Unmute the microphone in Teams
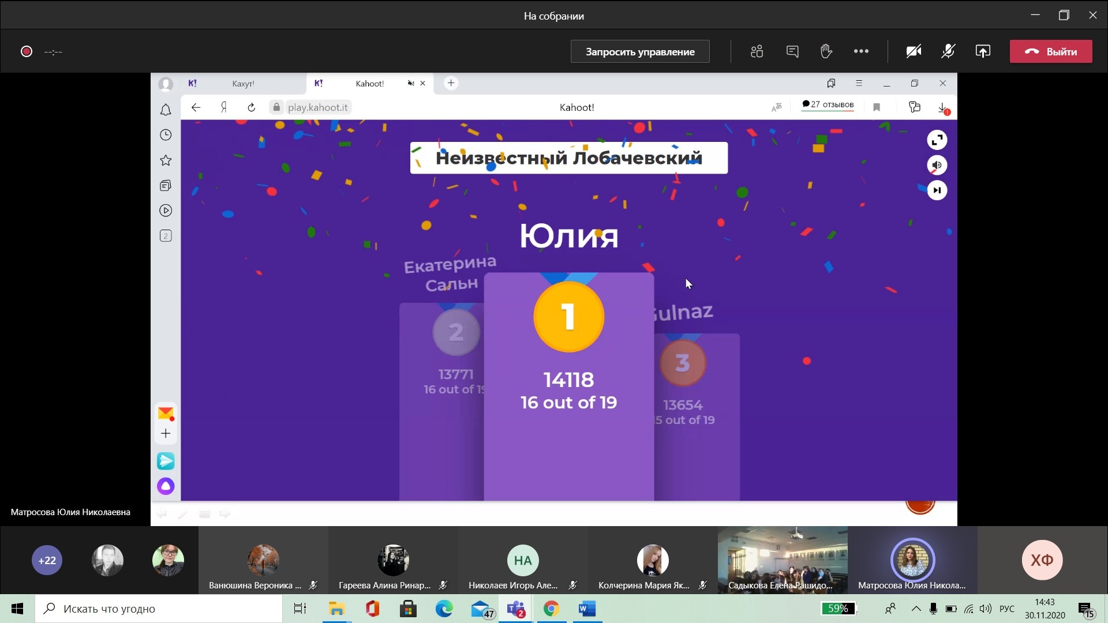Image resolution: width=1108 pixels, height=623 pixels. coord(948,51)
